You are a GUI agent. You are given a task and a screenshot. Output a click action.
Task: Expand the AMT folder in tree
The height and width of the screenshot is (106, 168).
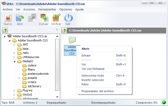pyautogui.click(x=15, y=45)
